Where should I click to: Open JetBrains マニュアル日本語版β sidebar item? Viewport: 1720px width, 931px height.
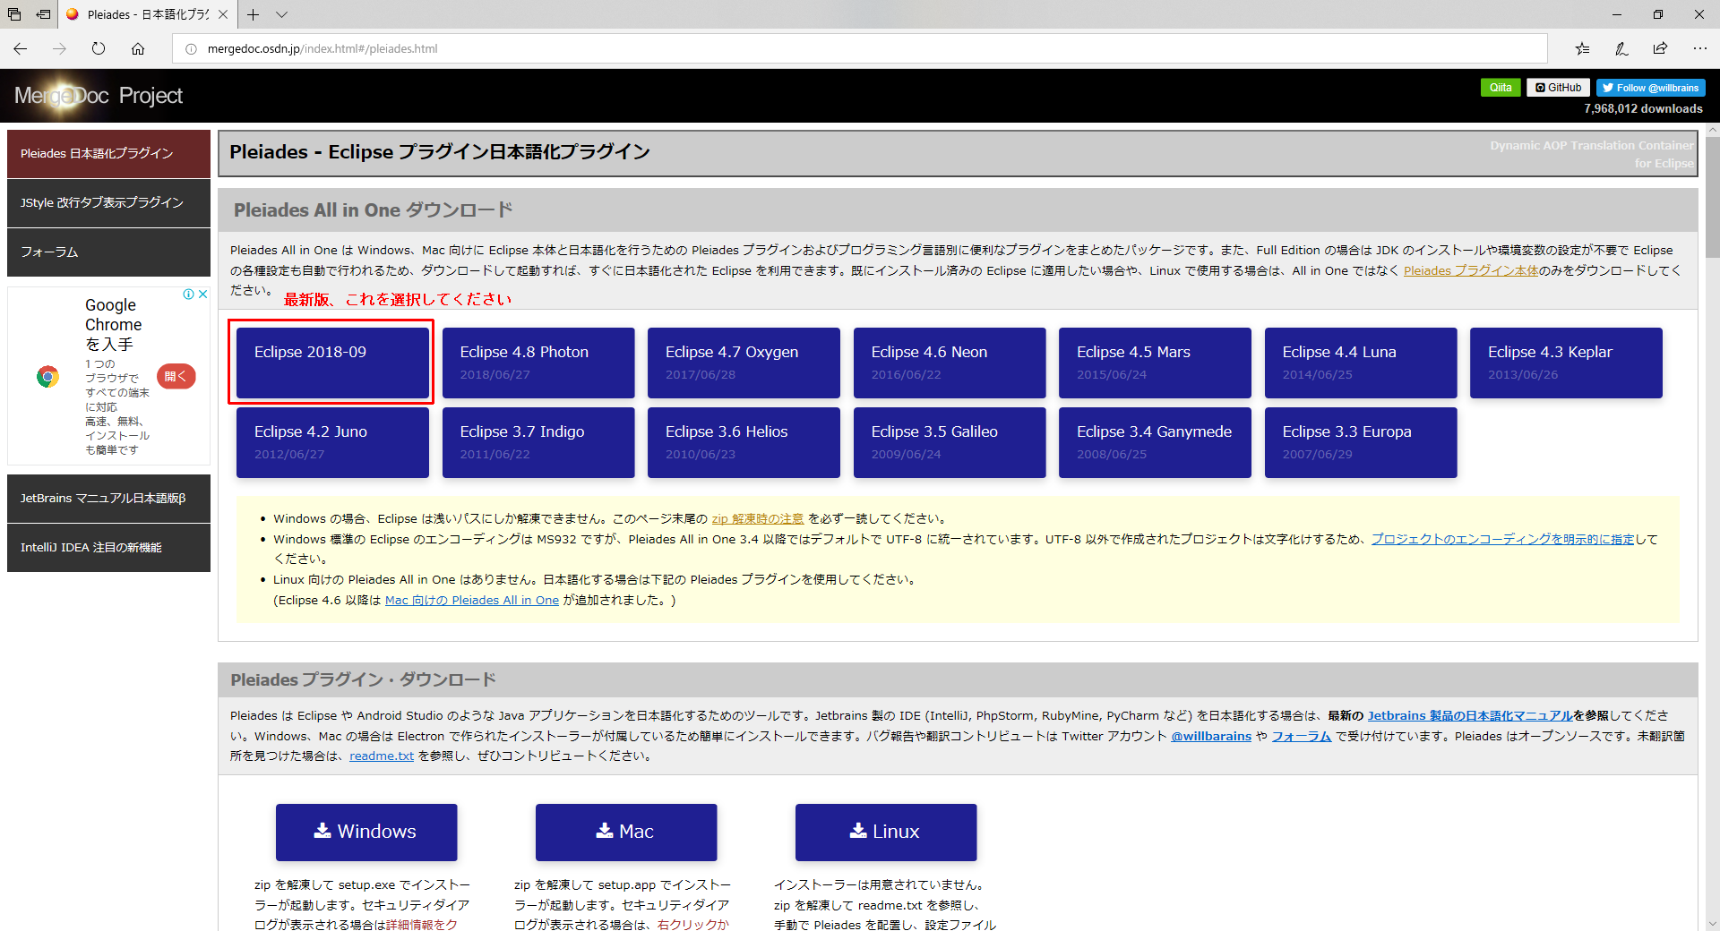tap(108, 499)
